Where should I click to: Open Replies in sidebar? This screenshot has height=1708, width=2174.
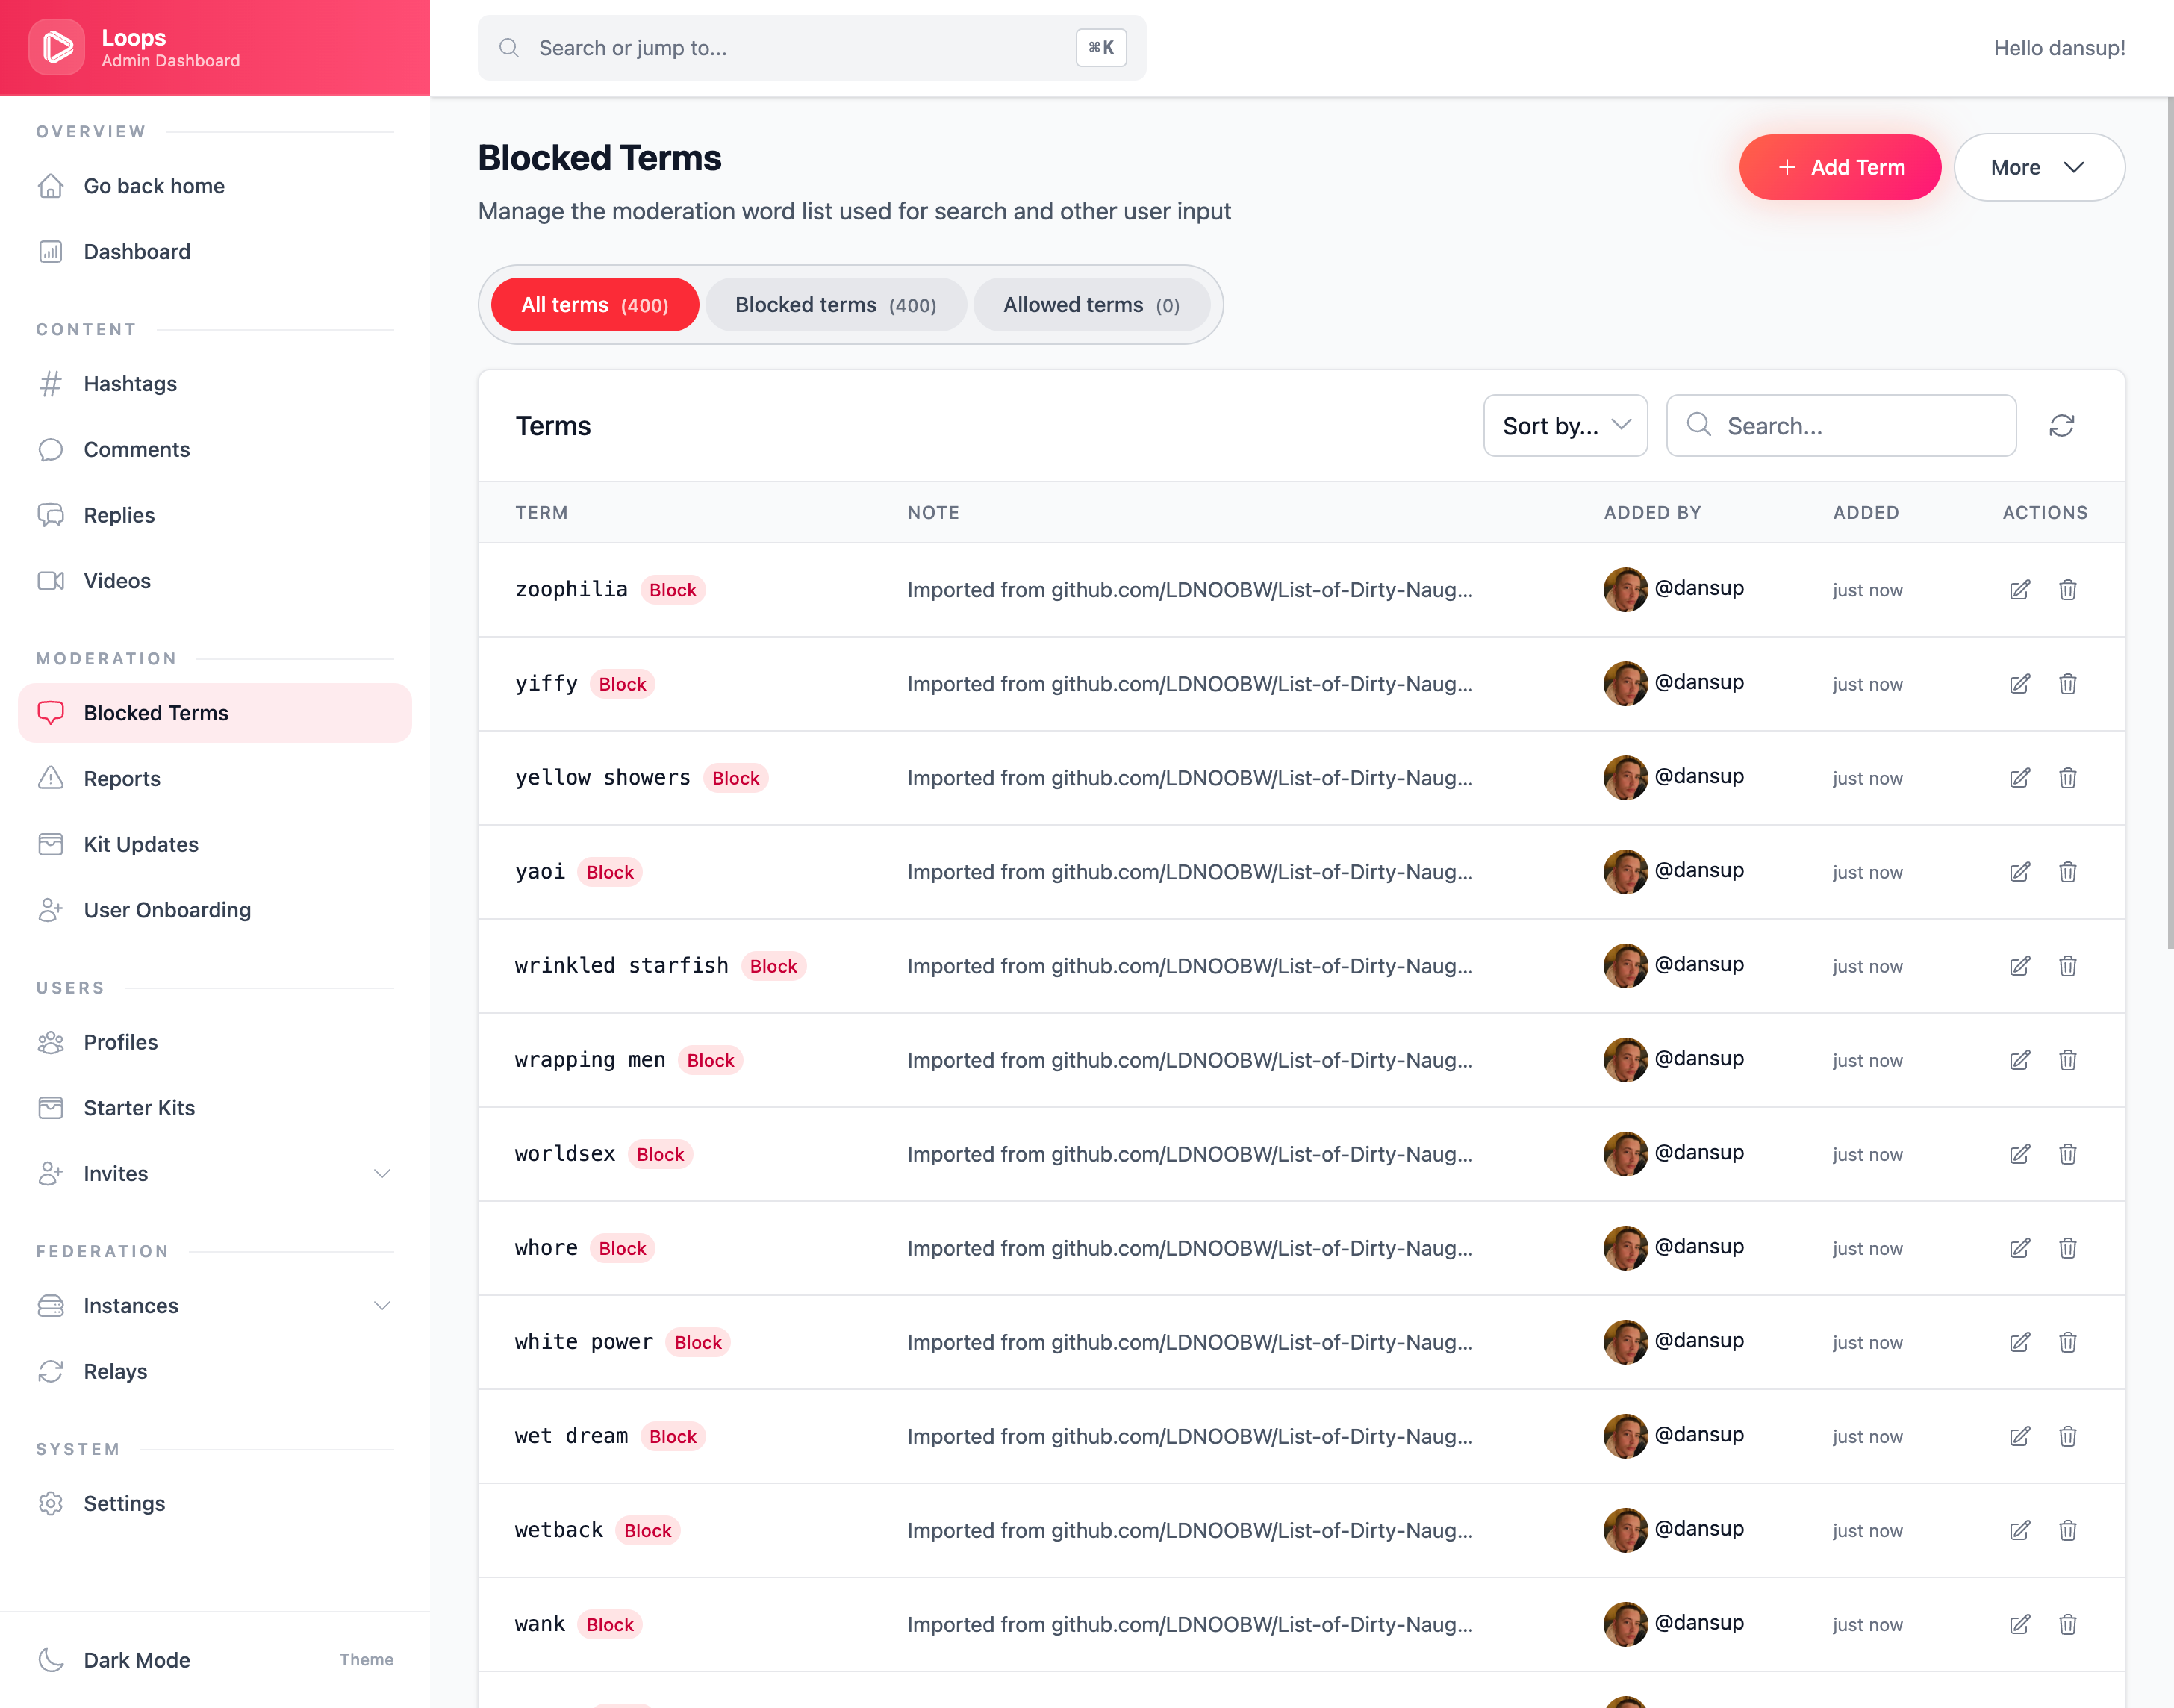click(x=215, y=515)
